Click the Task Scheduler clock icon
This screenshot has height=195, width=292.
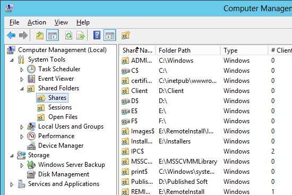pyautogui.click(x=31, y=69)
